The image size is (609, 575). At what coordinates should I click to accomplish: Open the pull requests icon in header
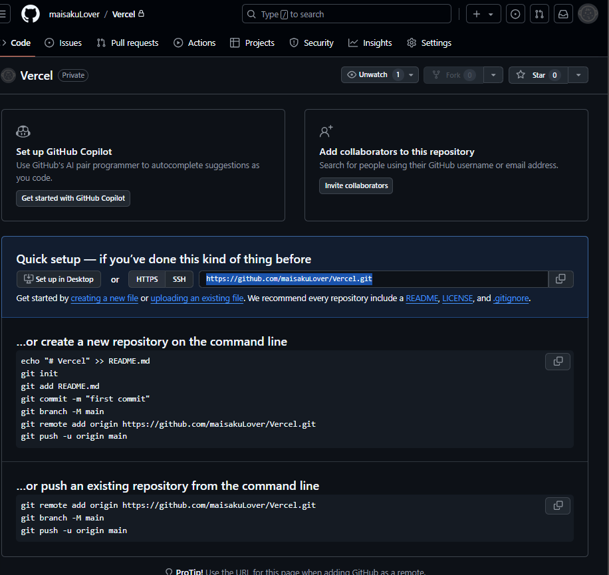pyautogui.click(x=539, y=14)
